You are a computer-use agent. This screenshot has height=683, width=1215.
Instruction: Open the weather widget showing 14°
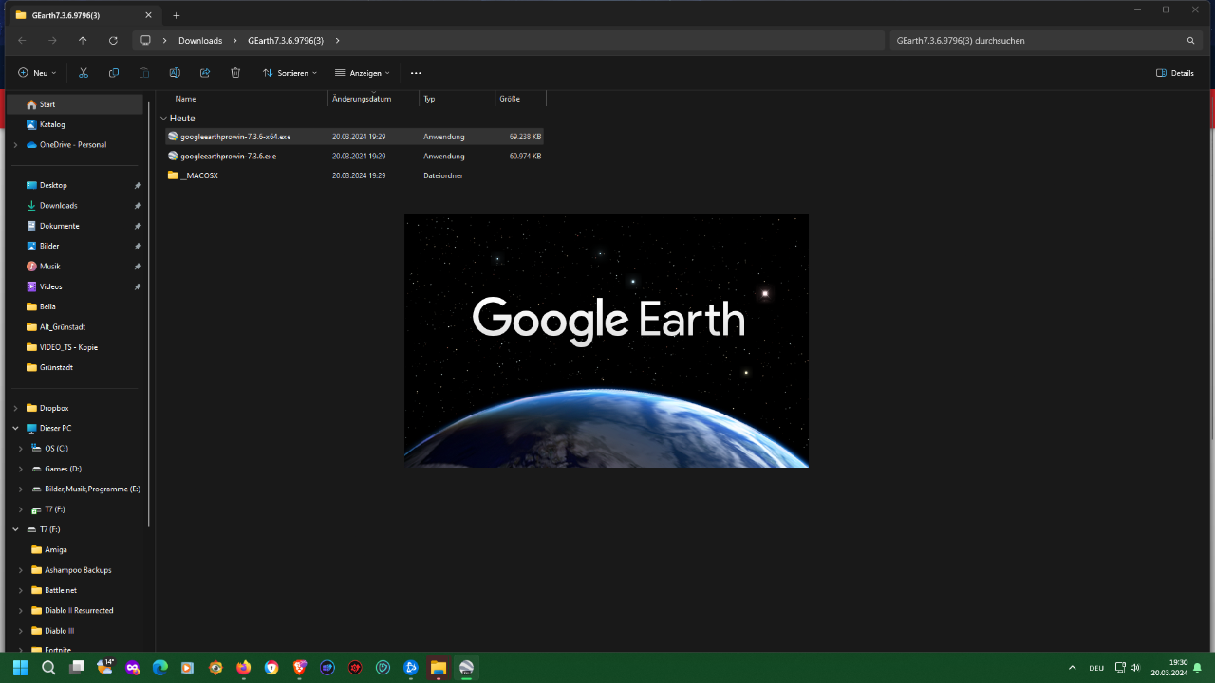(x=104, y=668)
